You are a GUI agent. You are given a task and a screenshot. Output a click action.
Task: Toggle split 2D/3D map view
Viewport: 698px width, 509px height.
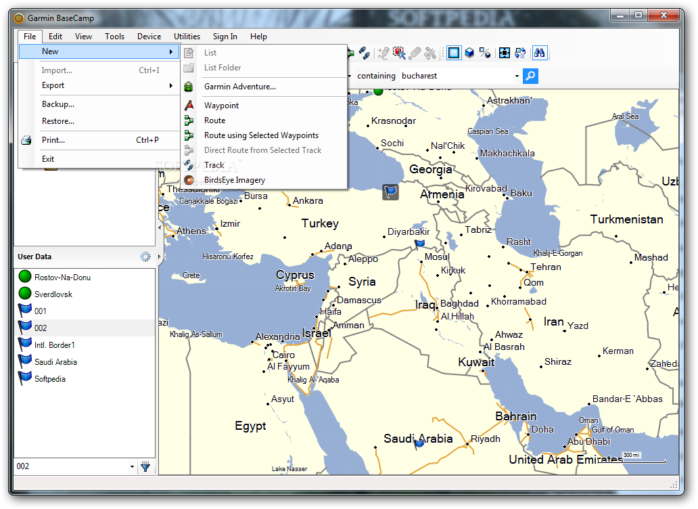click(x=485, y=53)
